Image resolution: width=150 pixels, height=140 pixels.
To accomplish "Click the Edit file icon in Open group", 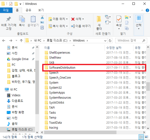I will tap(127, 23).
